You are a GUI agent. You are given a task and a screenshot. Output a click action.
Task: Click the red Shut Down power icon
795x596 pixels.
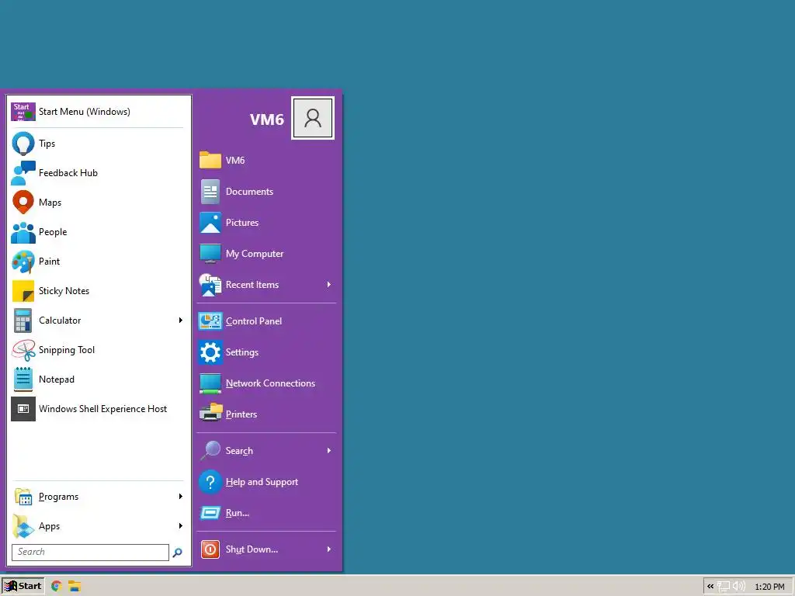click(x=210, y=549)
